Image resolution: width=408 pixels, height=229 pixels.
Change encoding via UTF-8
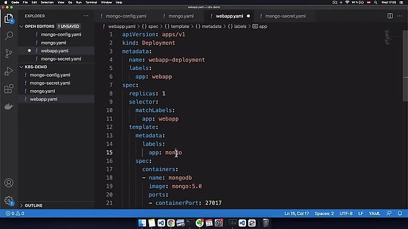click(346, 214)
